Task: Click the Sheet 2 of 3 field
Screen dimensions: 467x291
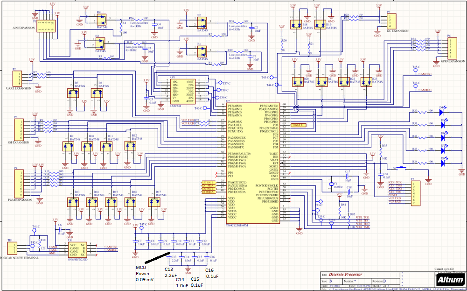Action: [381, 286]
